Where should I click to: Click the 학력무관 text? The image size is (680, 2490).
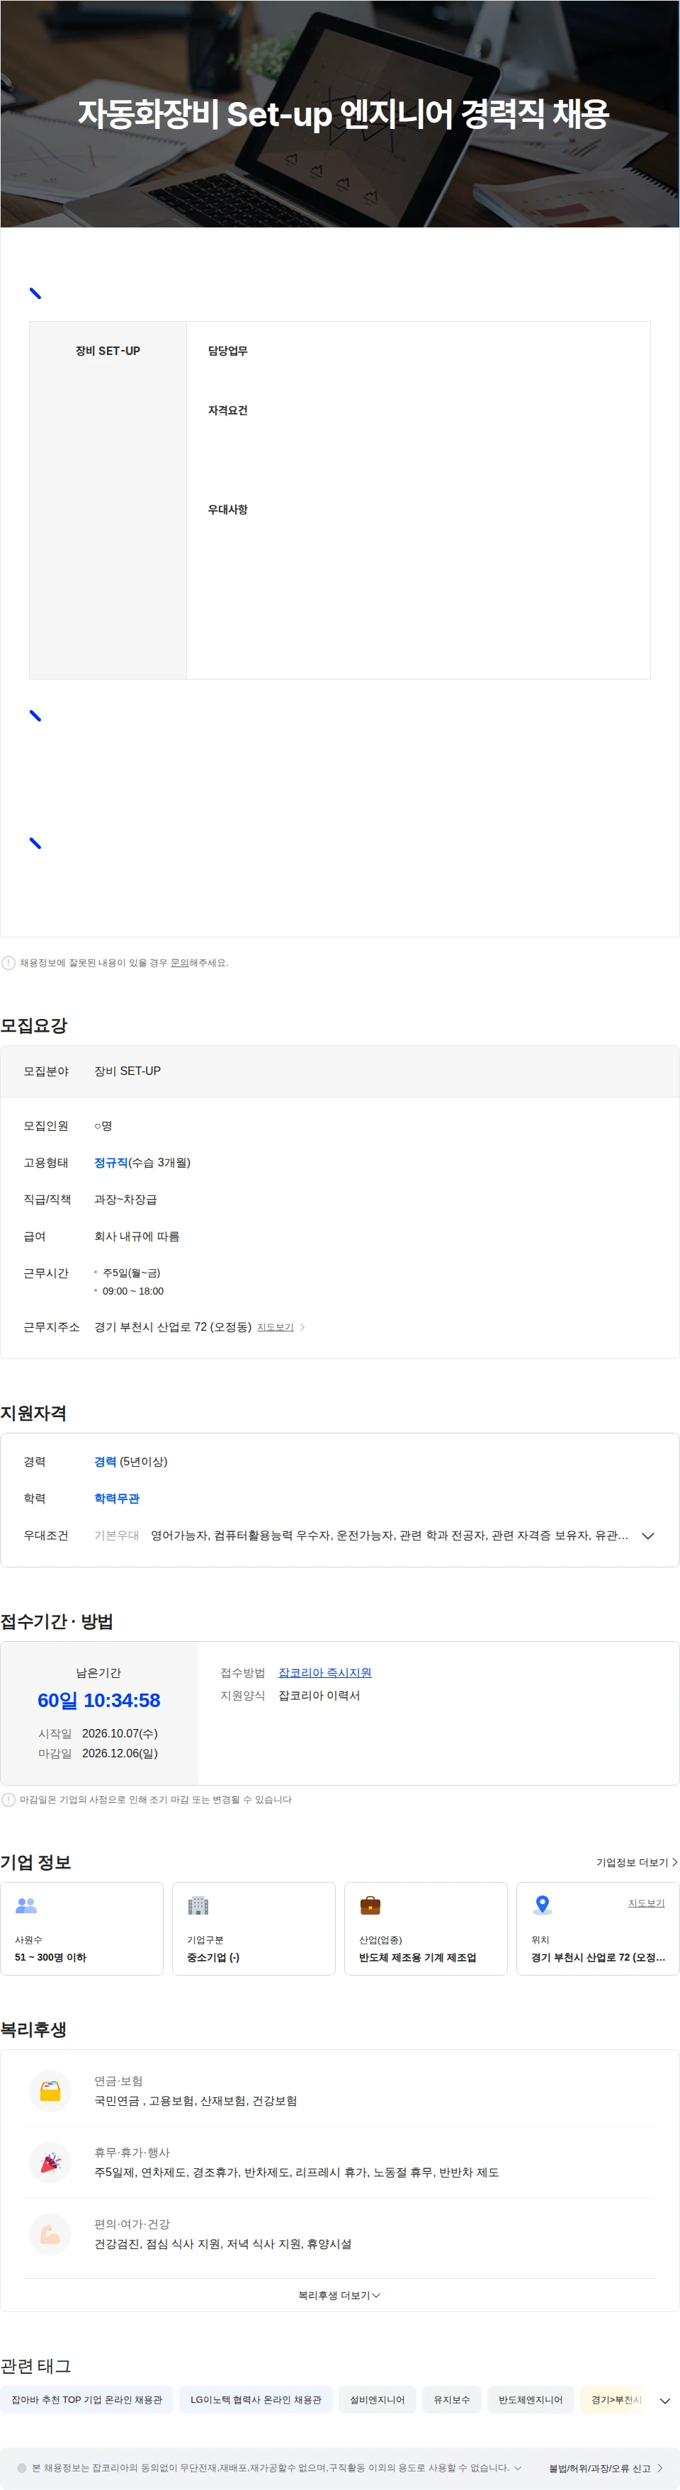[x=117, y=1498]
